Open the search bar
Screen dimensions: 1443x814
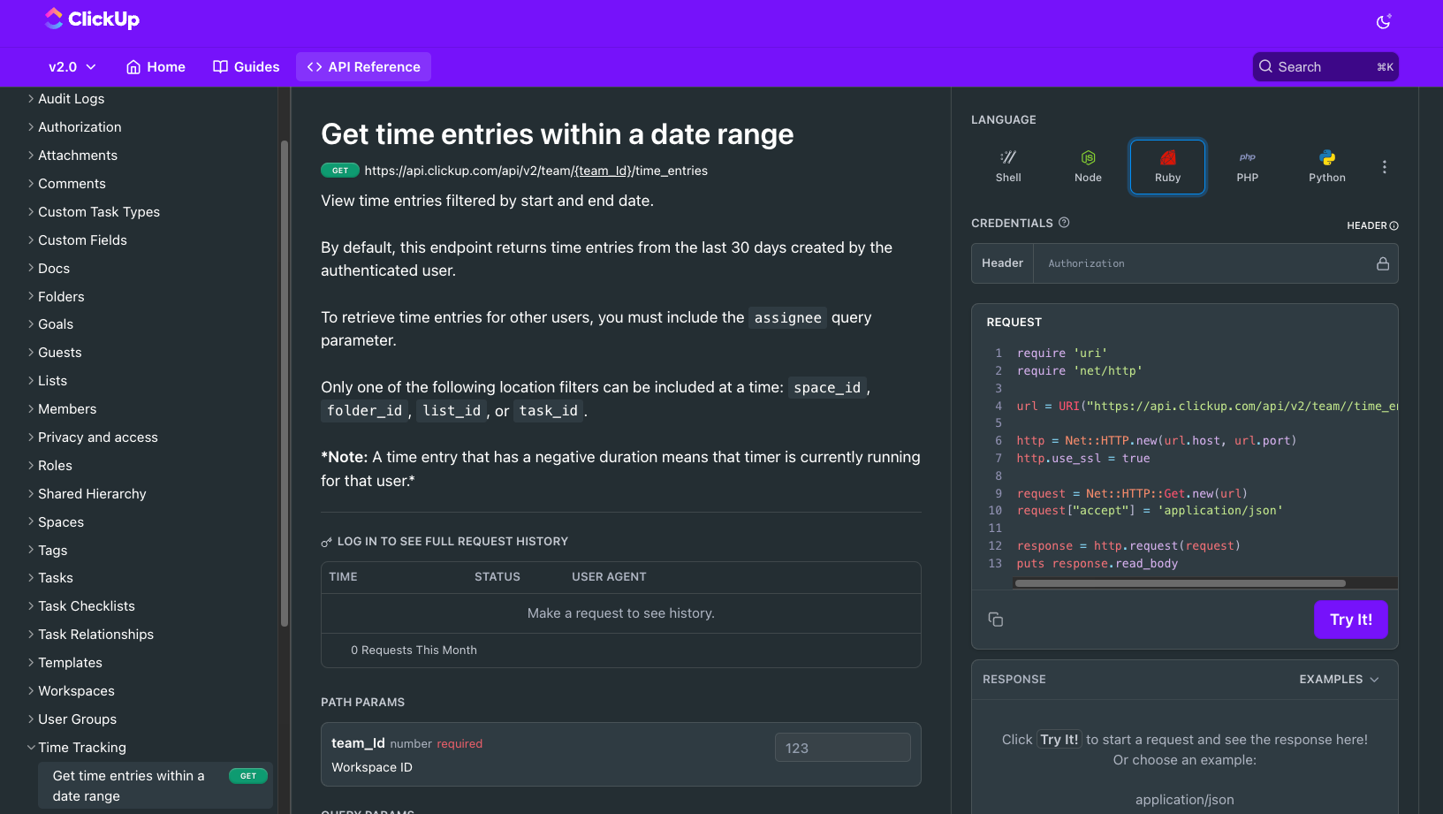coord(1325,66)
